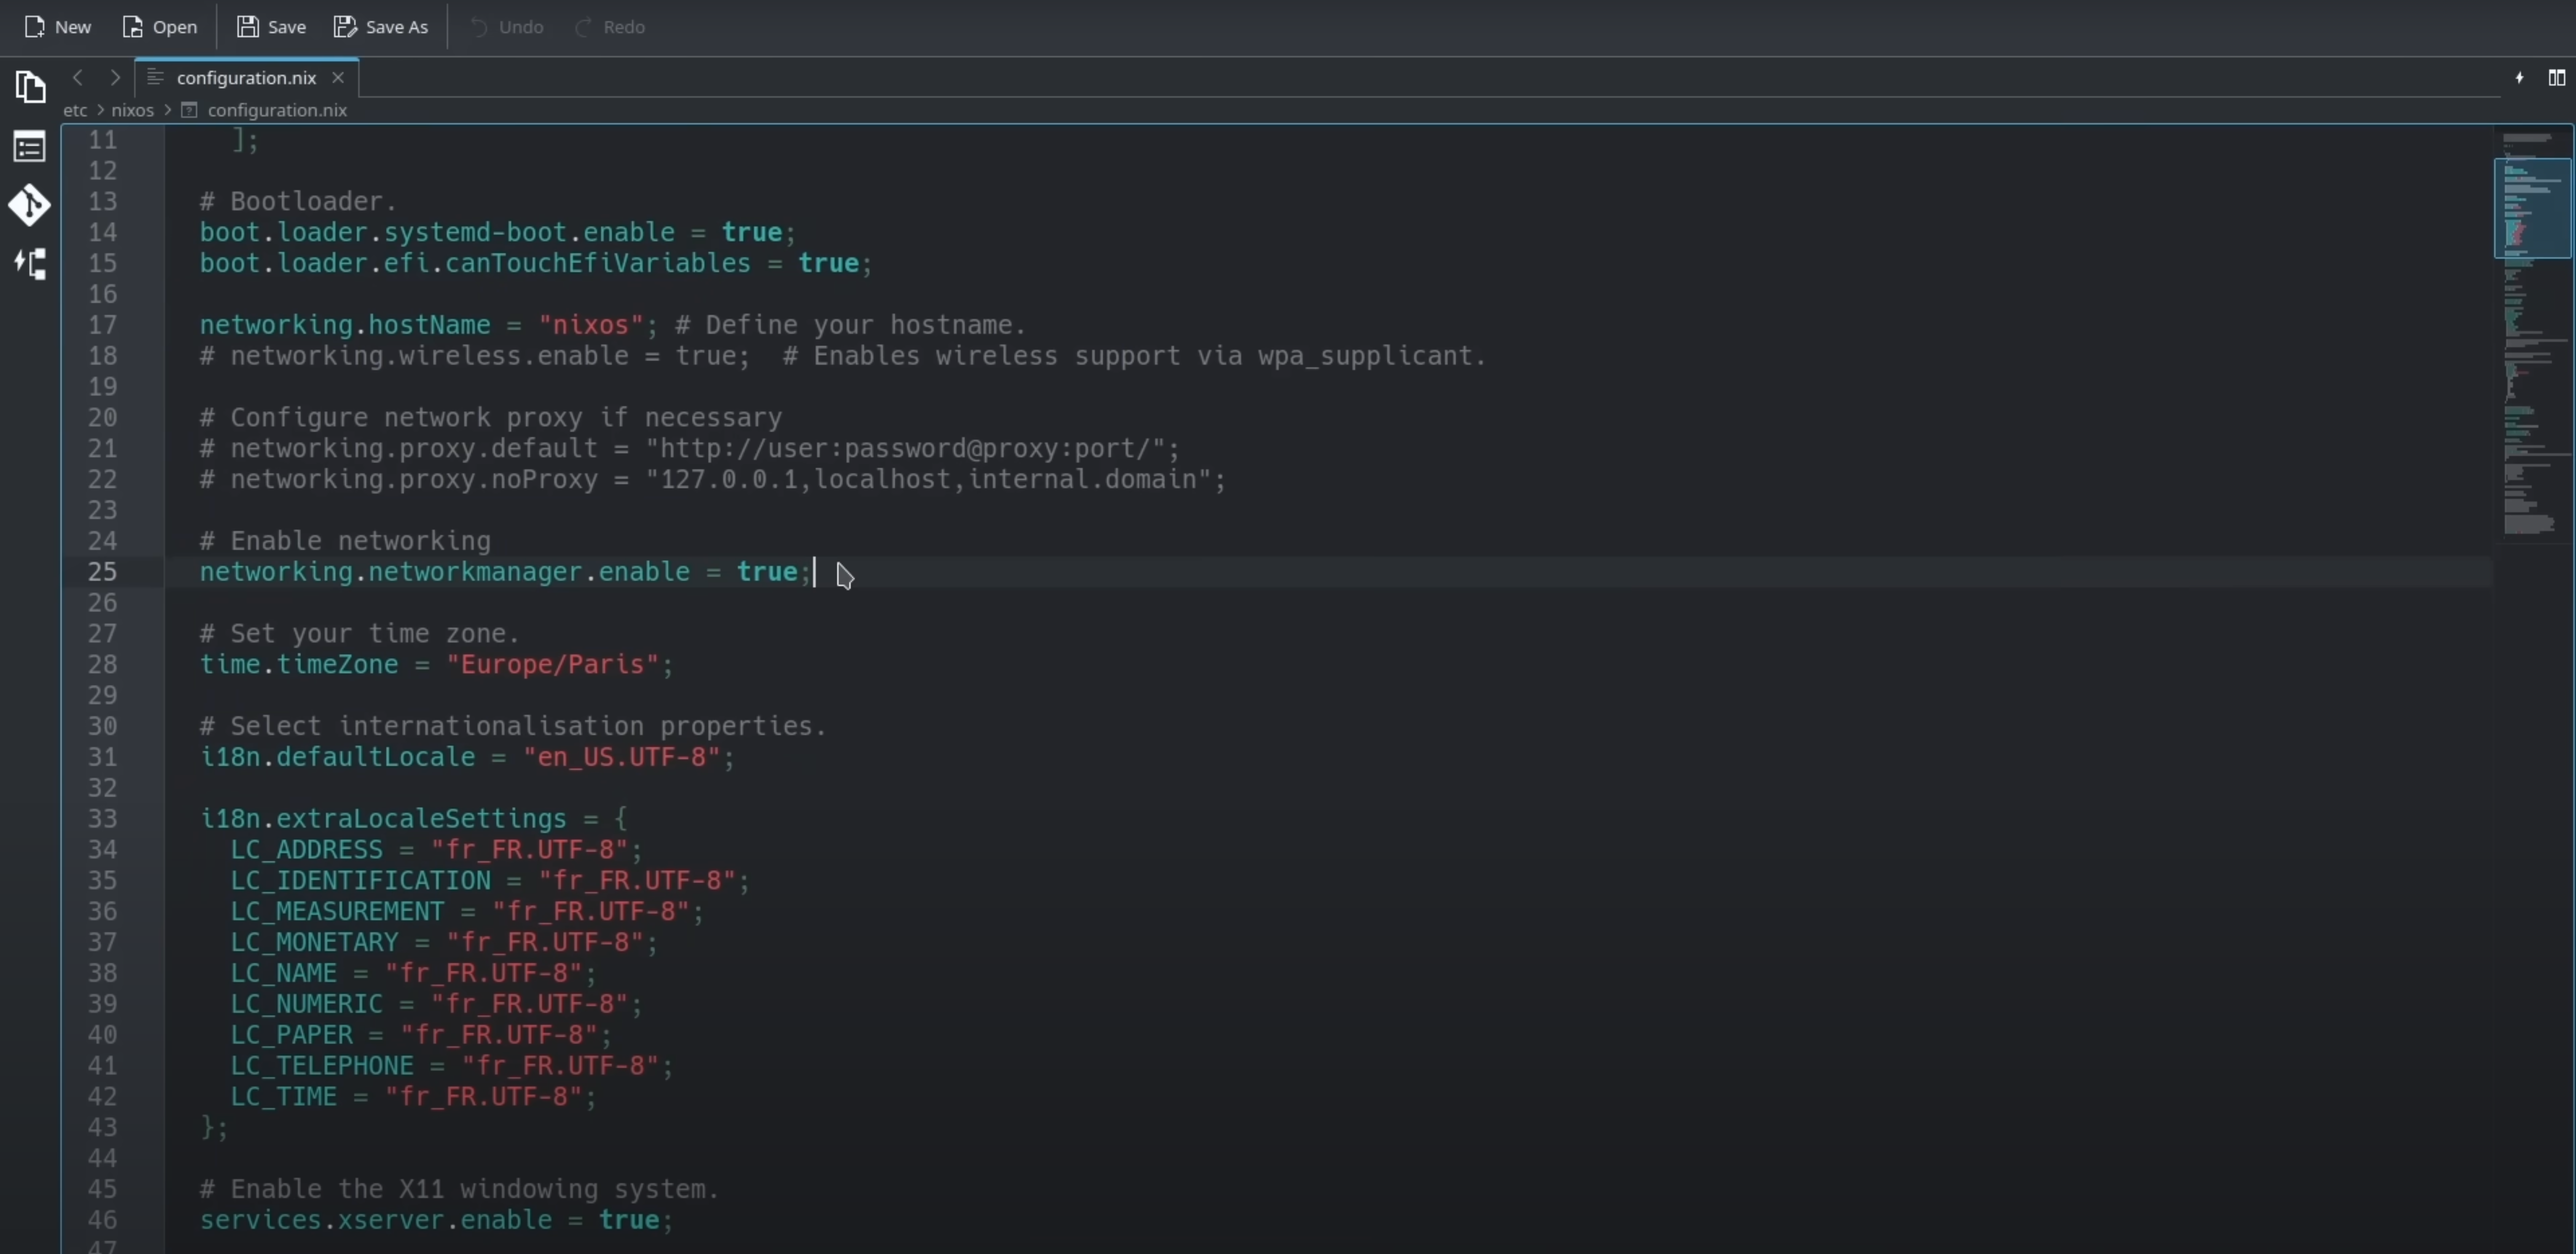Viewport: 2576px width, 1254px height.
Task: Click on '# Enable networking' comment
Action: (345, 541)
